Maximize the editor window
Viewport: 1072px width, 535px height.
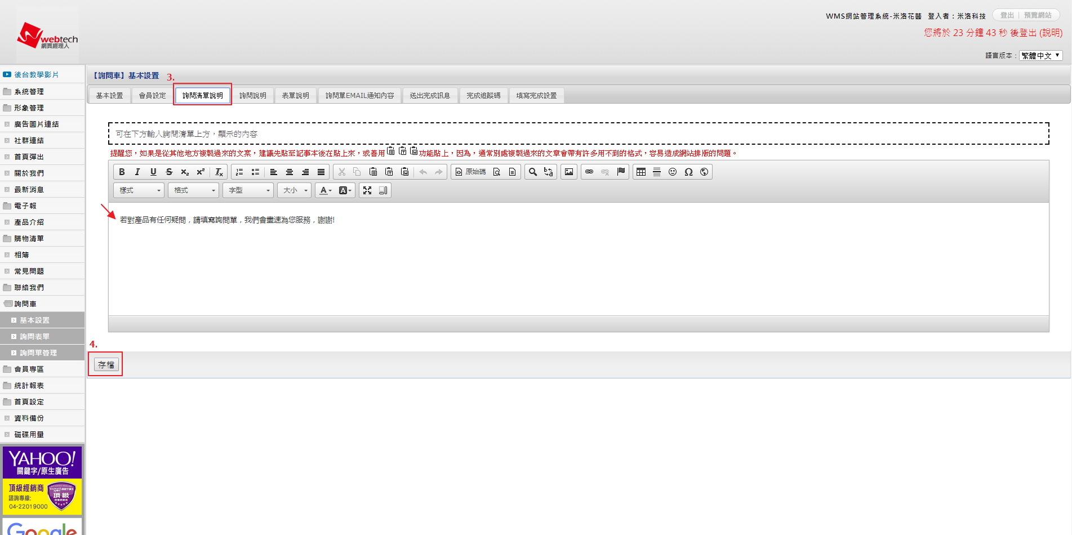click(x=367, y=190)
